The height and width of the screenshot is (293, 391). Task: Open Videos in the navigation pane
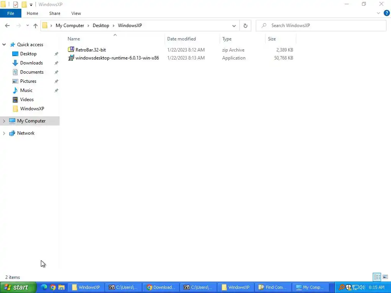27,100
